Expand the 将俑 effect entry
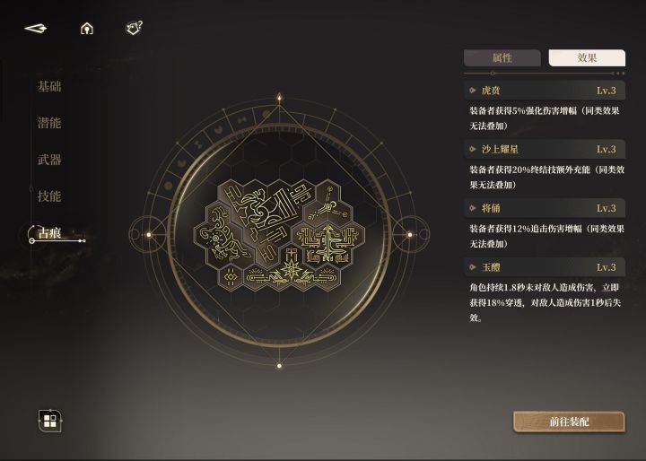 [545, 208]
